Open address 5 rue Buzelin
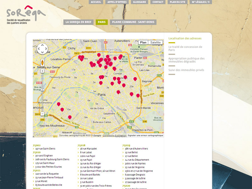This screenshot has height=189, width=252. coord(87,182)
